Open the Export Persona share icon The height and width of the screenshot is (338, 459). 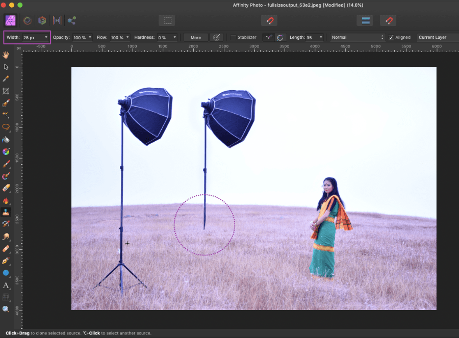coord(72,20)
